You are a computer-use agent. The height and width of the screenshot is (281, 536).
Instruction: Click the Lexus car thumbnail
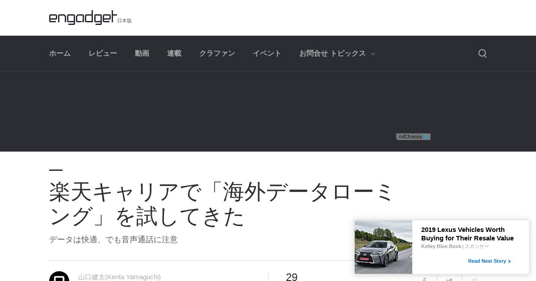383,247
